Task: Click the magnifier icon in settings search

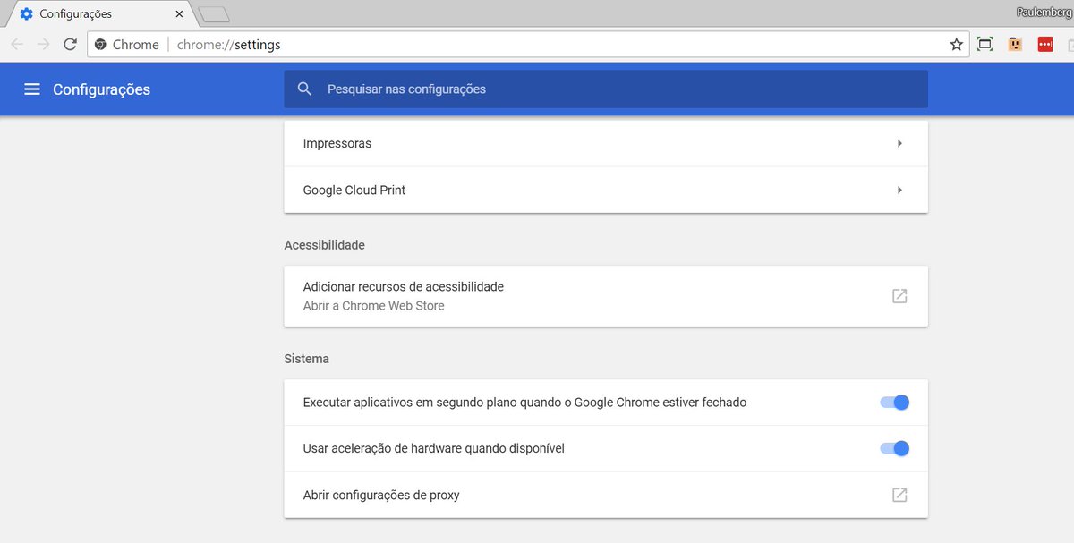Action: [304, 89]
